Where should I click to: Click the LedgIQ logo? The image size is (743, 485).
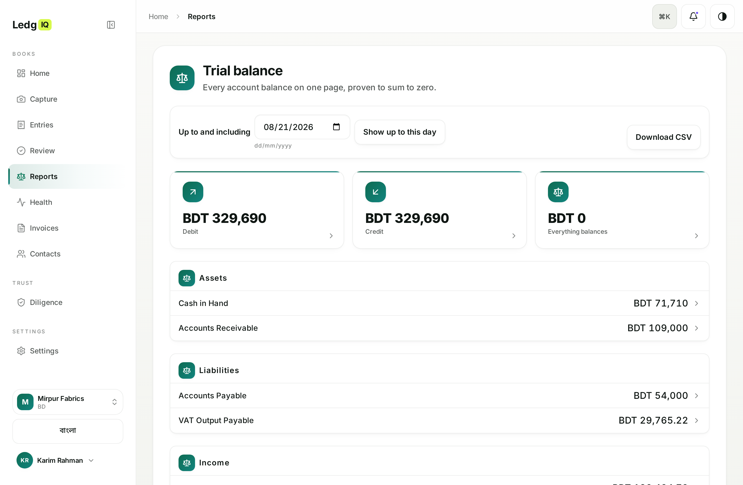(32, 25)
